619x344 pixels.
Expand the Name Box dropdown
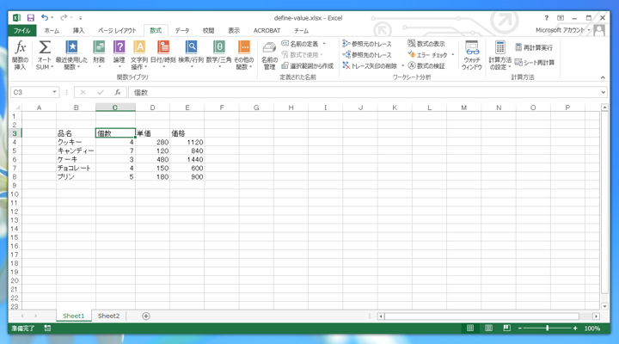54,92
